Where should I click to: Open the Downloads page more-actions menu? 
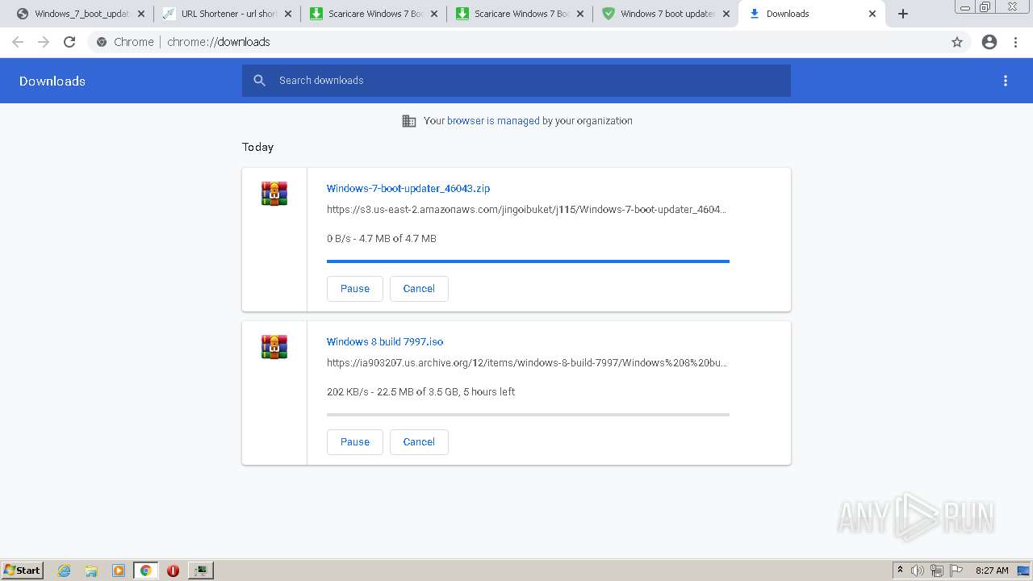tap(1006, 81)
